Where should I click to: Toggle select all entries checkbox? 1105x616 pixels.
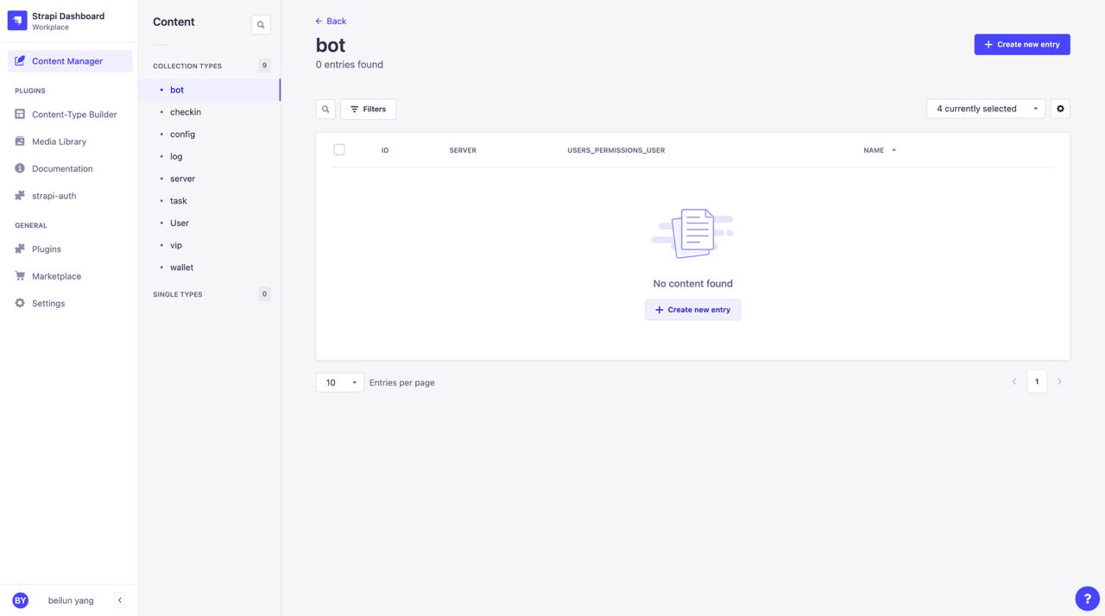tap(339, 149)
